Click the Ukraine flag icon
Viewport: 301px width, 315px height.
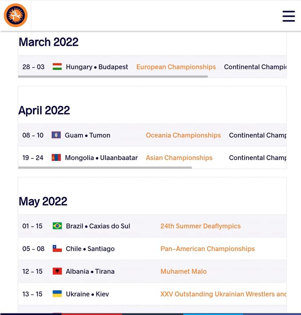pyautogui.click(x=57, y=294)
